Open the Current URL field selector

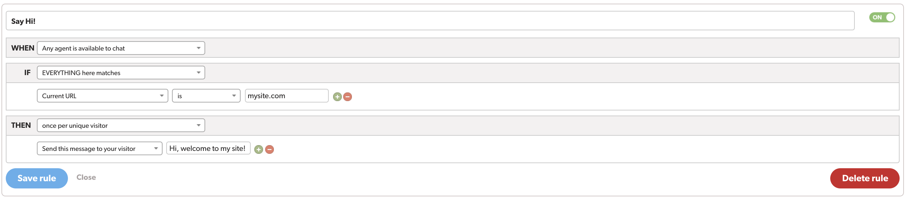pos(103,96)
